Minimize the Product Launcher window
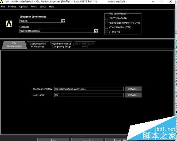The width and height of the screenshot is (177, 141). coord(153,2)
